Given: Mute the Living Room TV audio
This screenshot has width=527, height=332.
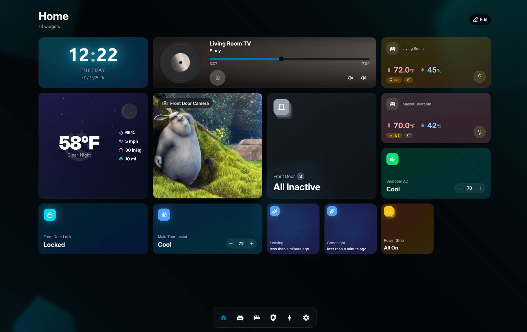Looking at the screenshot, I should tap(350, 78).
